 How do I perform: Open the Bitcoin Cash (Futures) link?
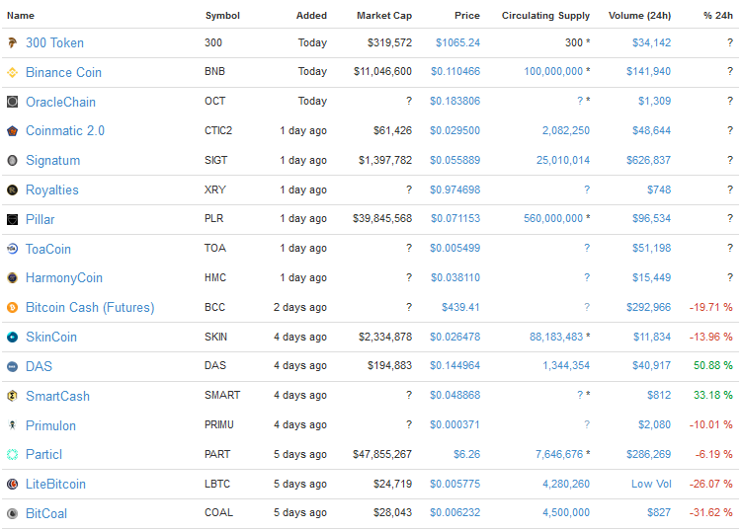click(90, 308)
